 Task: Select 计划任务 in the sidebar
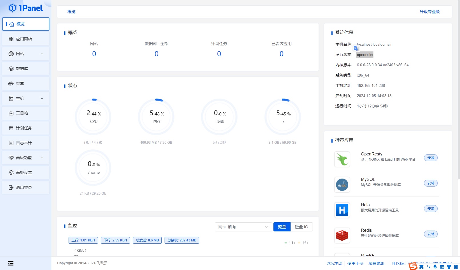24,128
